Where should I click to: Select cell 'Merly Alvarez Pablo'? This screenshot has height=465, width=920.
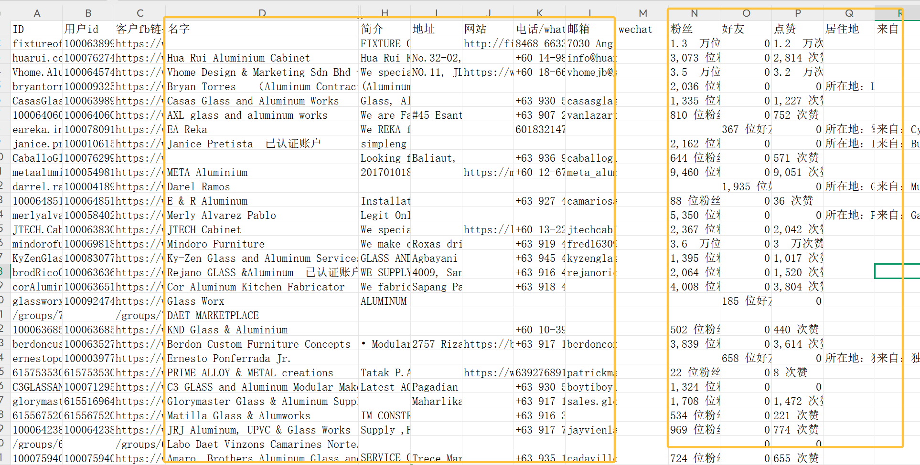(262, 215)
